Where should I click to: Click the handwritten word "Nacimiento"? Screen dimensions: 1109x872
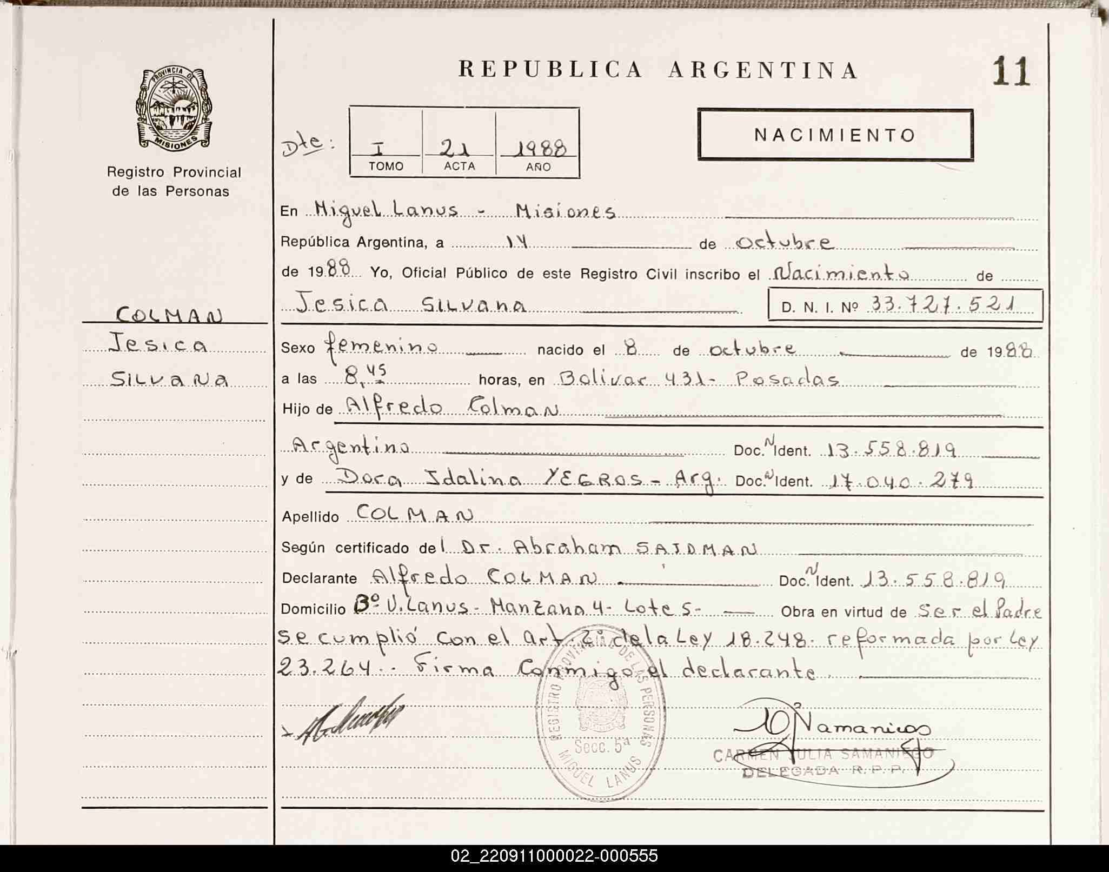pos(841,273)
